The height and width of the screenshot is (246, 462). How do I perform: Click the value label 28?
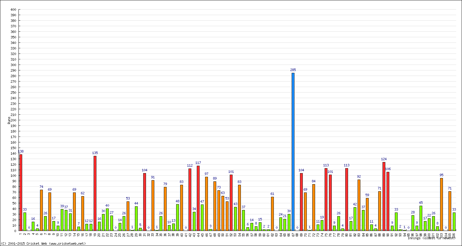tap(413, 212)
